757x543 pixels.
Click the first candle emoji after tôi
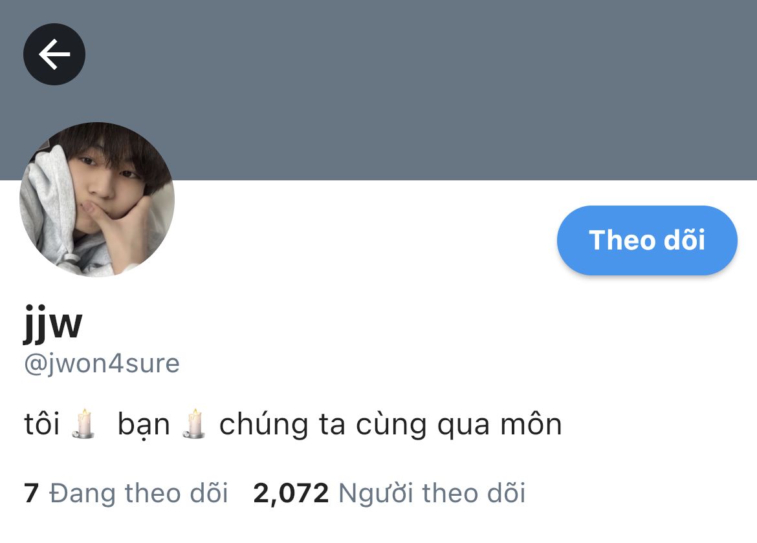click(x=83, y=423)
